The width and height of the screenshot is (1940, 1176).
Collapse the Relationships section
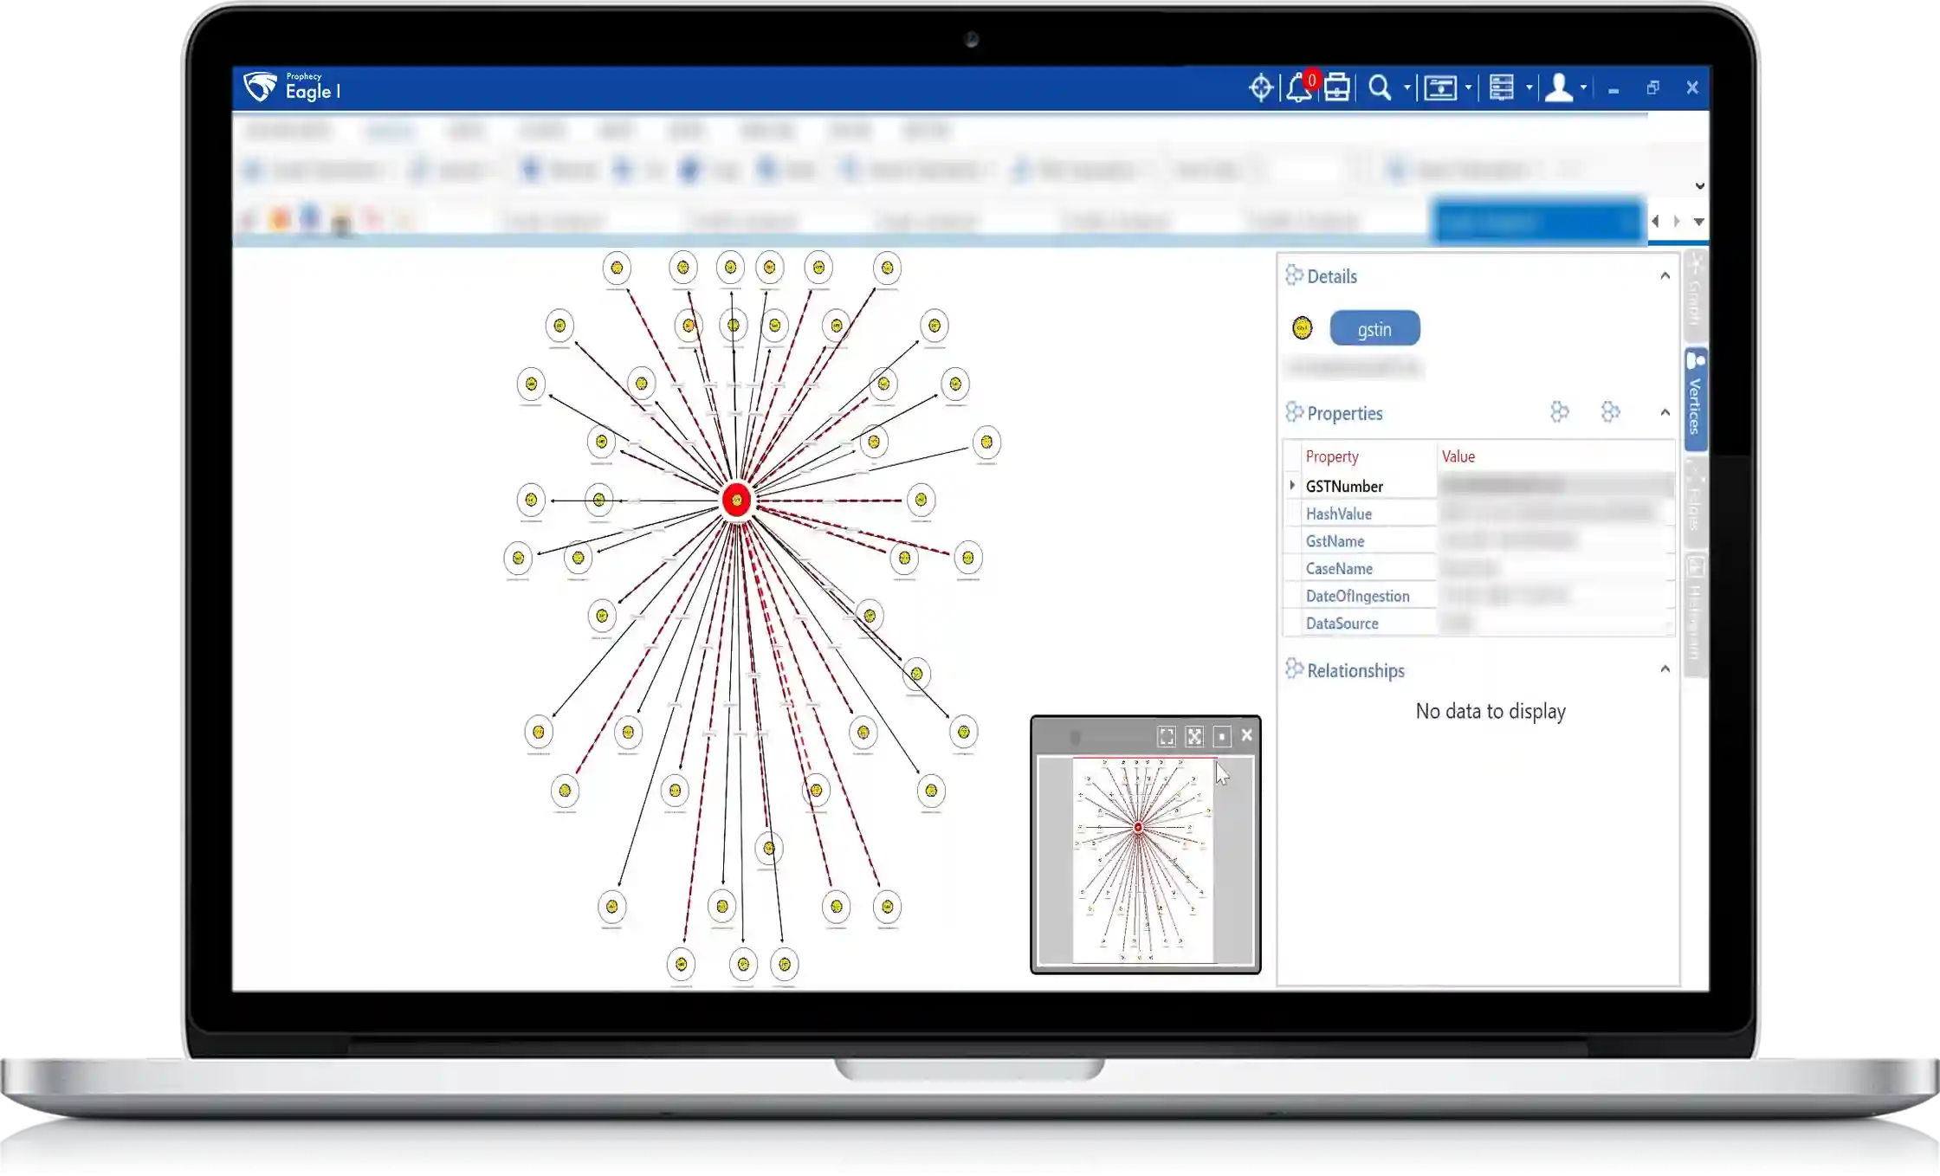point(1665,669)
